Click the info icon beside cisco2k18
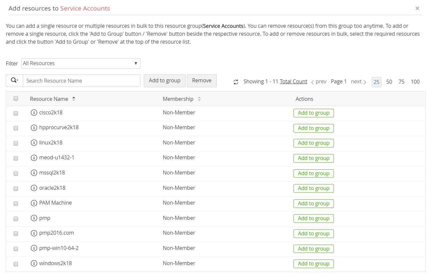 click(33, 113)
